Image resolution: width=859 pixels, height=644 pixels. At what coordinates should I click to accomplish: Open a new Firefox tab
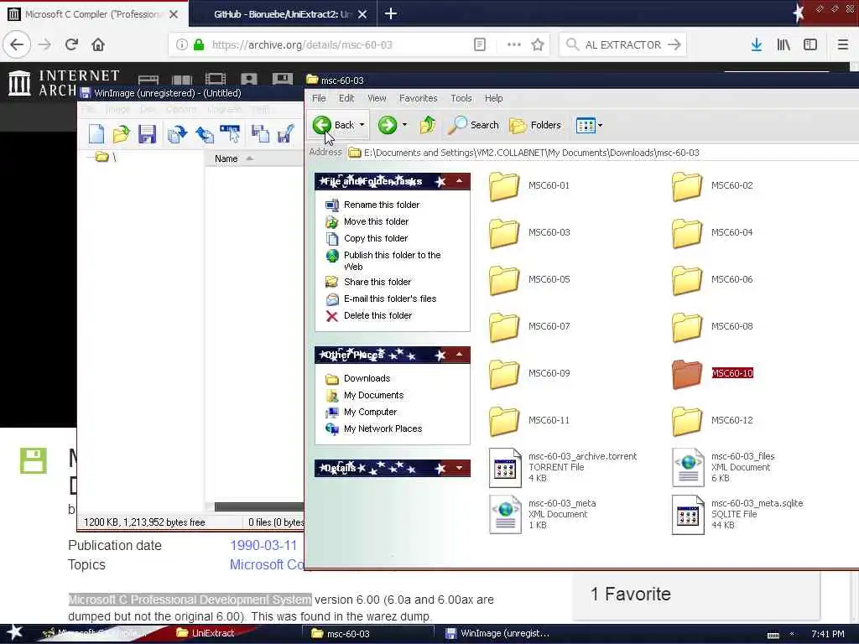[x=391, y=13]
